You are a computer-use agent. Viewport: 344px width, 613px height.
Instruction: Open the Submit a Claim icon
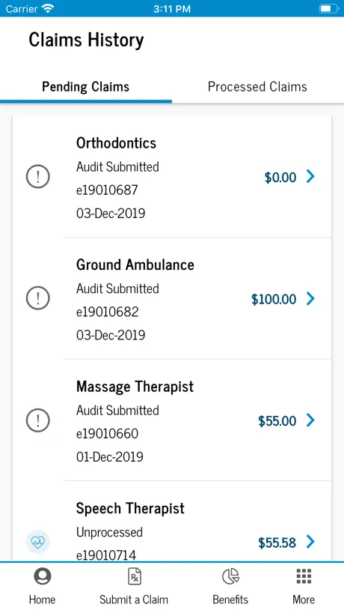[134, 576]
